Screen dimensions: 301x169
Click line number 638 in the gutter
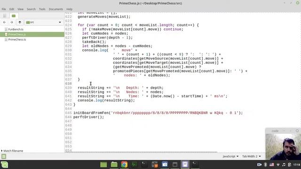coord(68,84)
